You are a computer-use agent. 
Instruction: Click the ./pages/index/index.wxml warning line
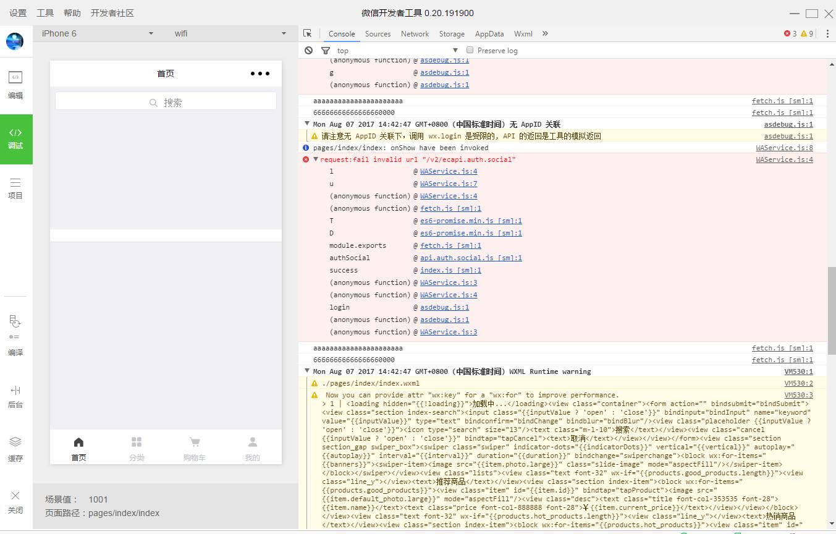(371, 383)
